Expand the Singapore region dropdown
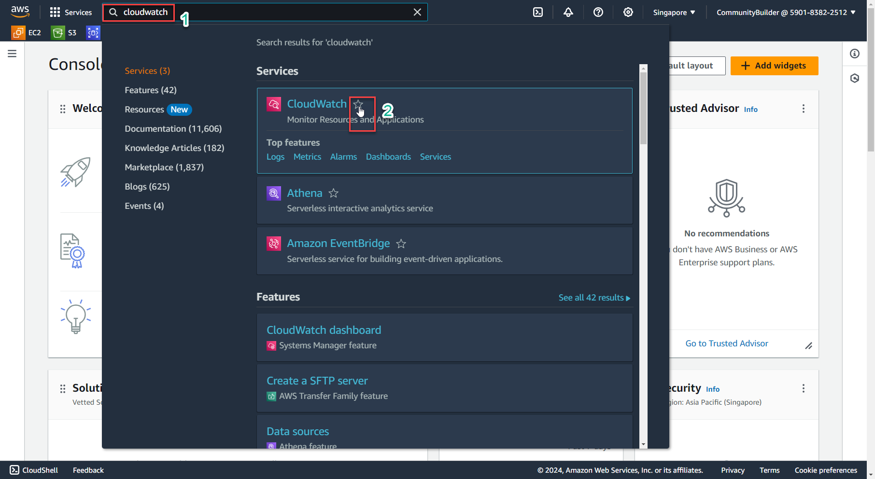This screenshot has width=875, height=479. (674, 13)
